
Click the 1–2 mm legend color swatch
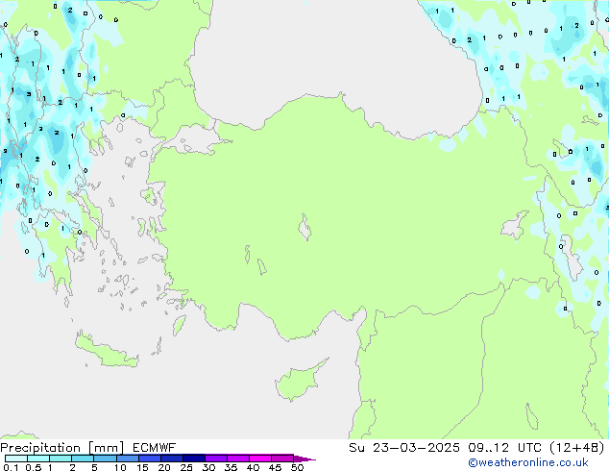click(x=61, y=459)
